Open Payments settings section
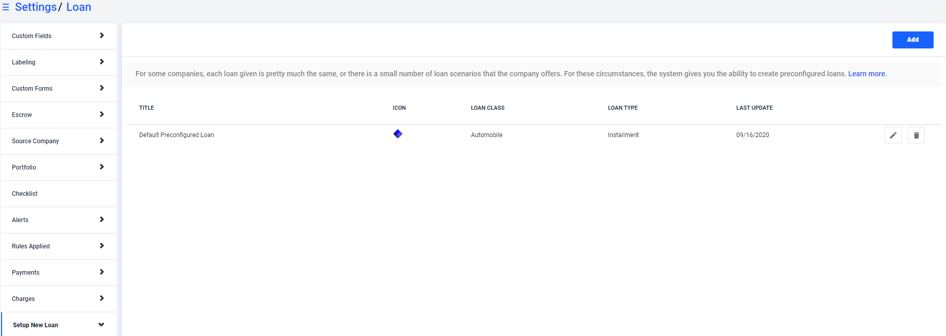 (59, 273)
